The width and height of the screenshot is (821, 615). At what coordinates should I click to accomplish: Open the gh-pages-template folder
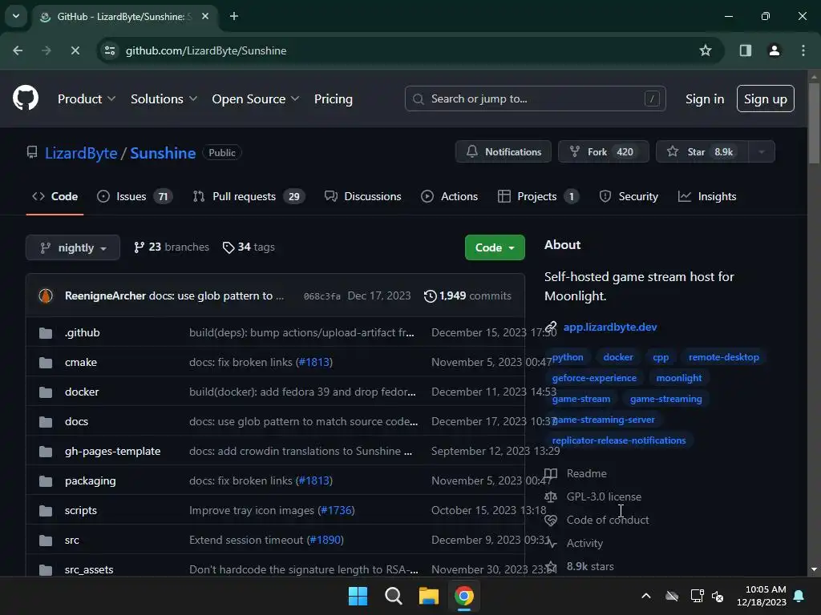tap(112, 452)
